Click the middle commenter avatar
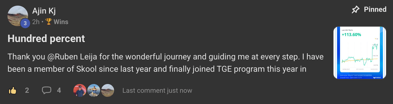 point(93,90)
